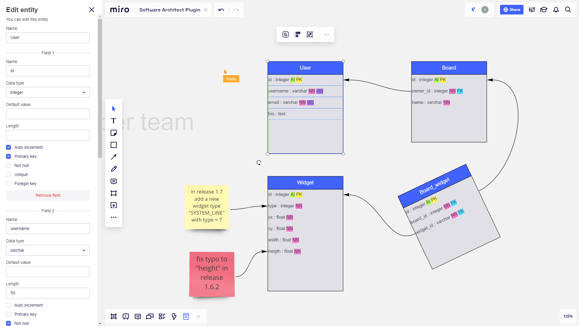Screen dimensions: 579x326
Task: Click the Undo arrow icon
Action: tap(221, 10)
